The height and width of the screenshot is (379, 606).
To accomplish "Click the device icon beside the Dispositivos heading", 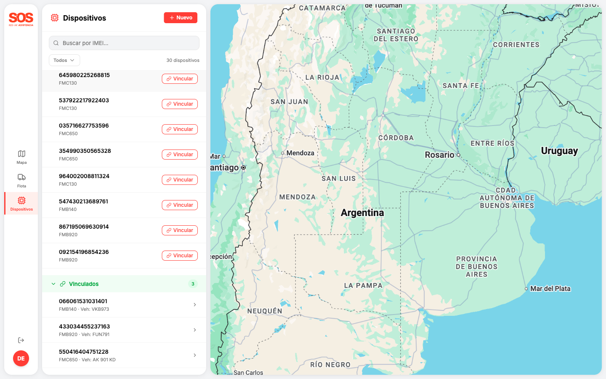I will [x=54, y=18].
